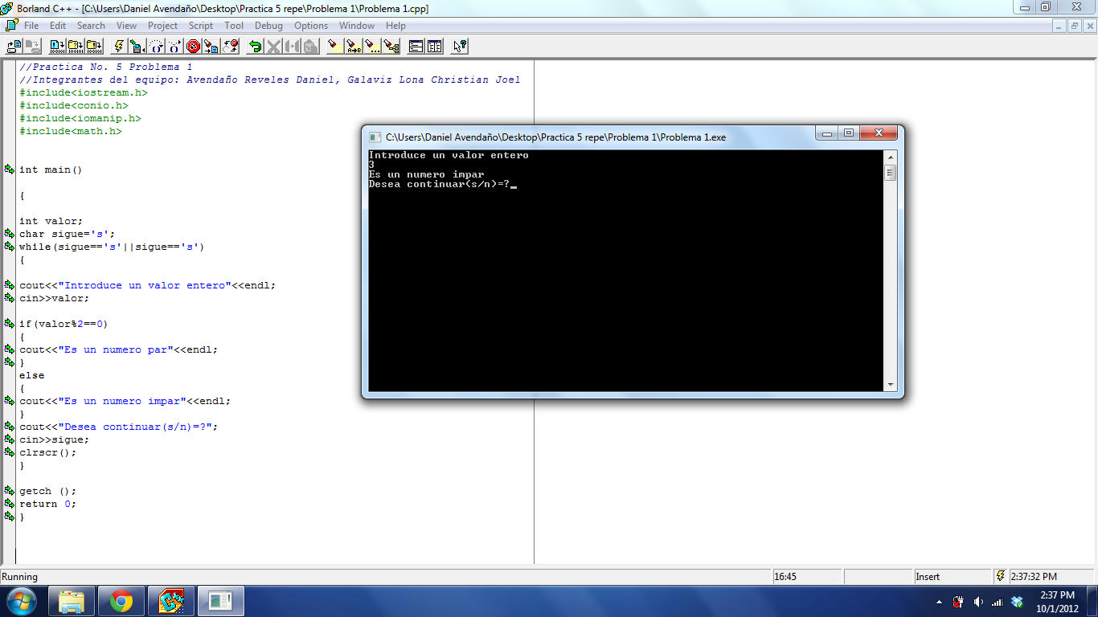The image size is (1098, 617).
Task: Click the gutter marker beside 'if(valor%2==0)'
Action: pos(9,324)
